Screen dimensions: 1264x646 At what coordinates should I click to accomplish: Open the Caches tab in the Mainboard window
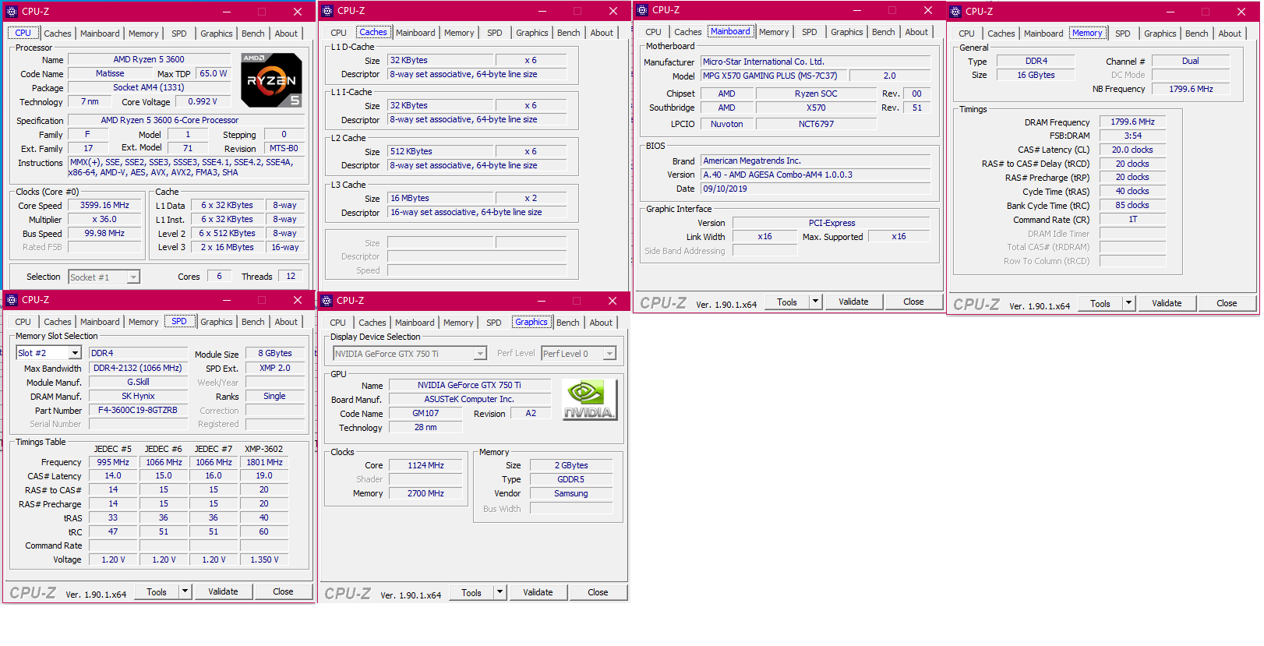tap(688, 32)
